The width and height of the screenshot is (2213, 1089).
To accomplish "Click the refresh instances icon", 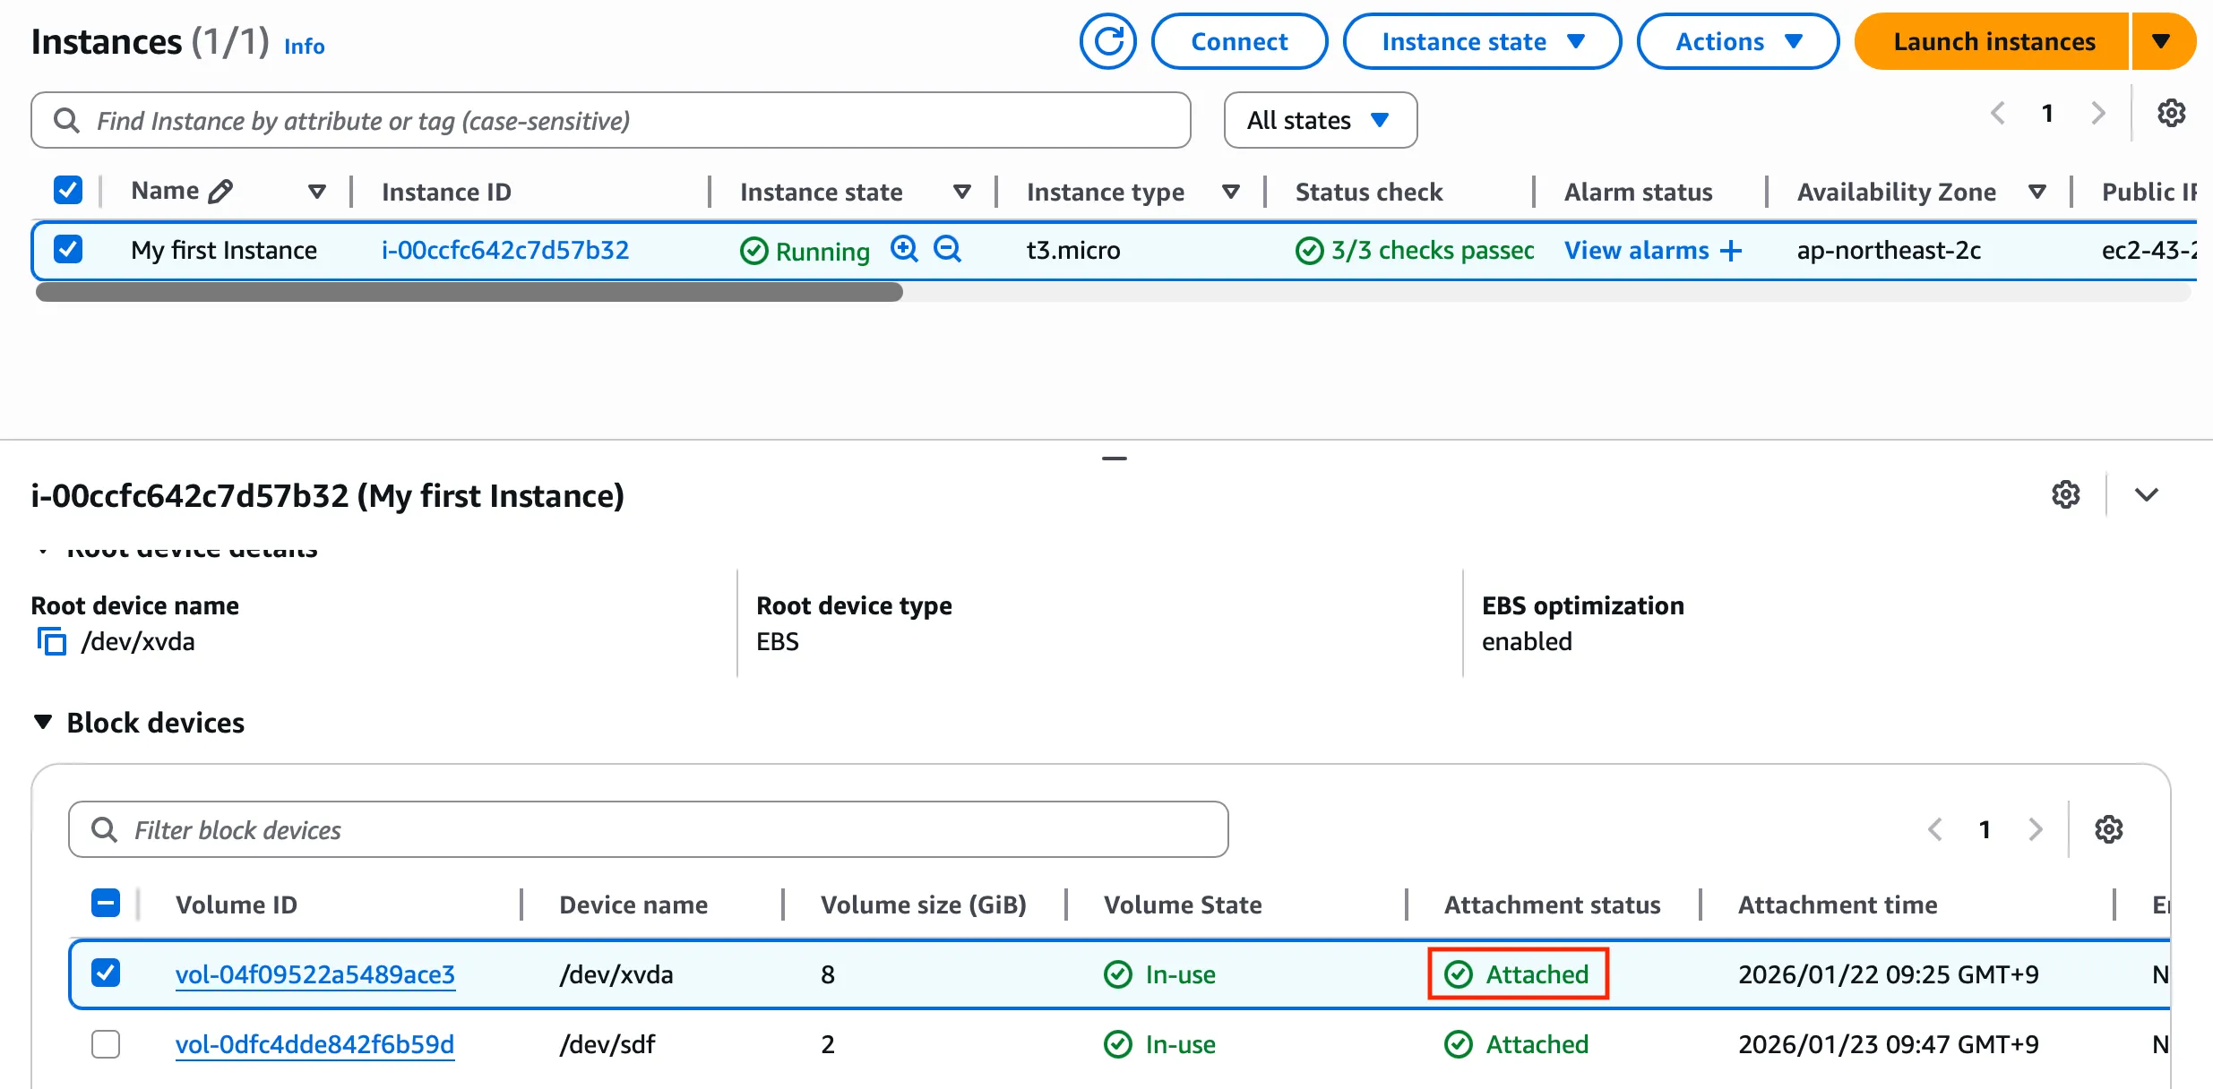I will tap(1107, 41).
